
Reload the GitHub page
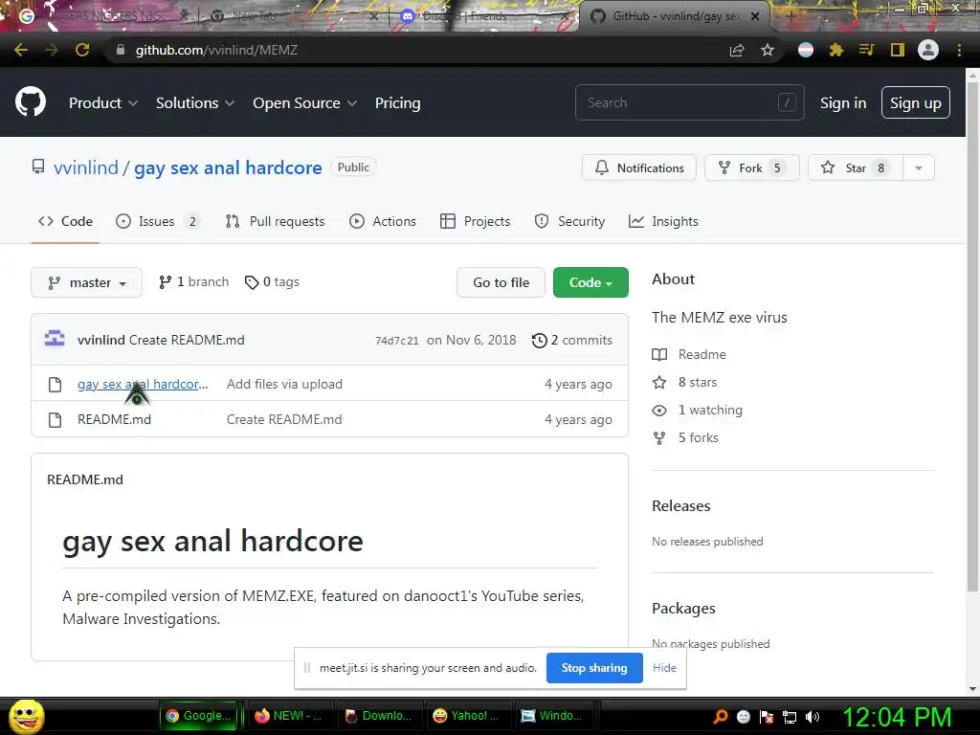tap(82, 50)
